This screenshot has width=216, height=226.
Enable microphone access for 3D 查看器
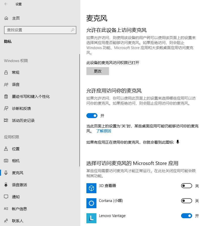[186, 186]
